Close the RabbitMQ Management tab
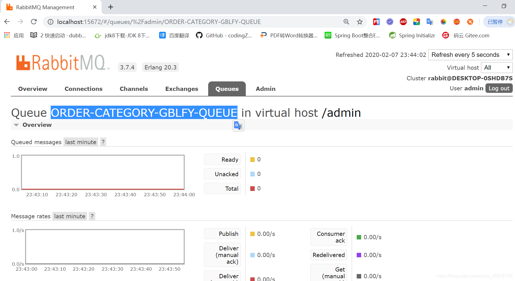The image size is (515, 281). pyautogui.click(x=95, y=7)
